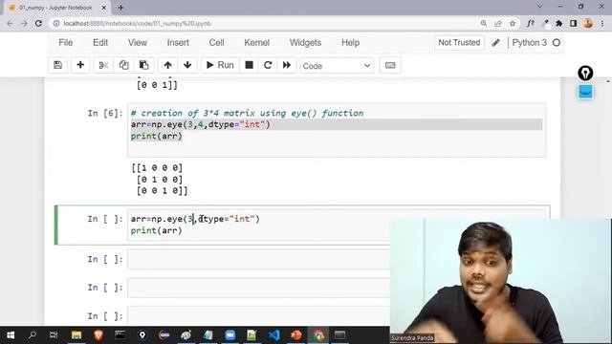Viewport: 612px width, 344px height.
Task: Move selected cell up arrow
Action: [x=168, y=65]
